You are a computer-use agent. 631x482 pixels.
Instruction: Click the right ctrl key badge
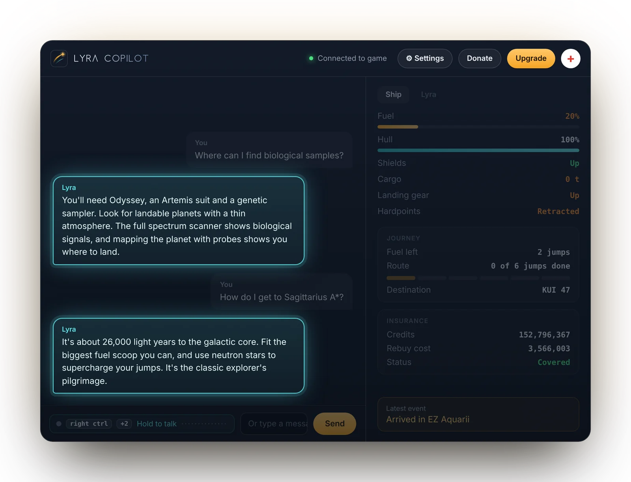point(89,424)
